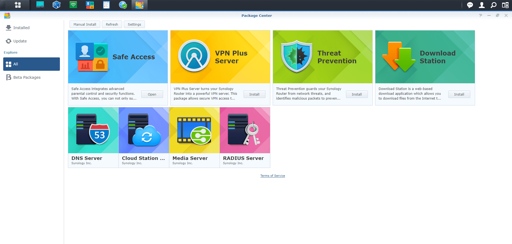Open the user account options icon
This screenshot has height=244, width=512.
(x=482, y=5)
